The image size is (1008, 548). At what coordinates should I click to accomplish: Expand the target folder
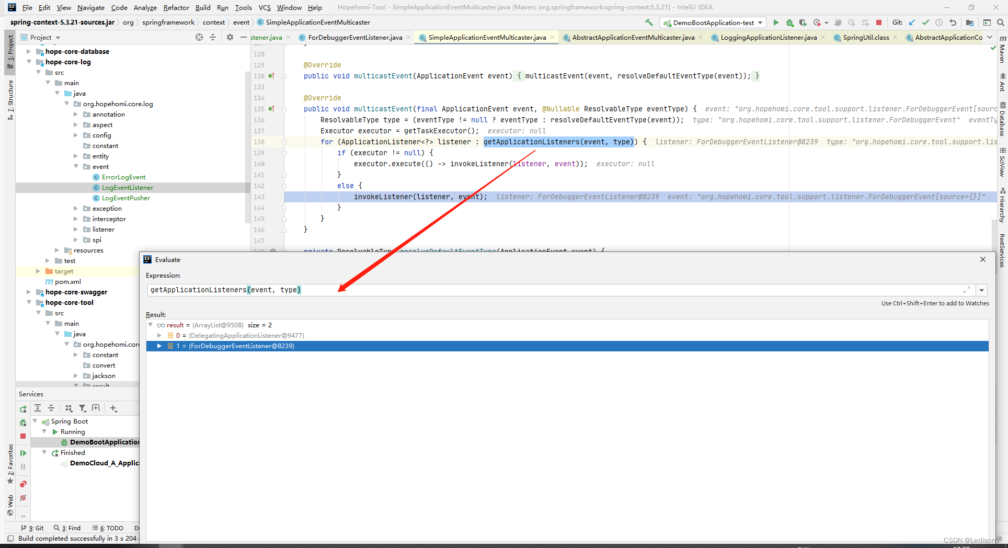(x=38, y=271)
